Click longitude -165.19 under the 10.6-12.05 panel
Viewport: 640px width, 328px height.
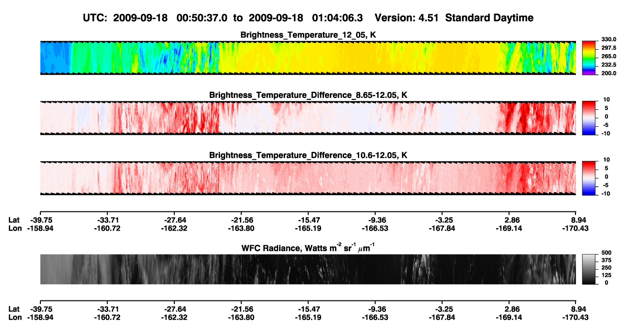coord(308,228)
